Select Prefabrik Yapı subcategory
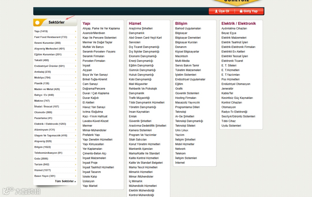The width and height of the screenshot is (312, 197). 91,135
